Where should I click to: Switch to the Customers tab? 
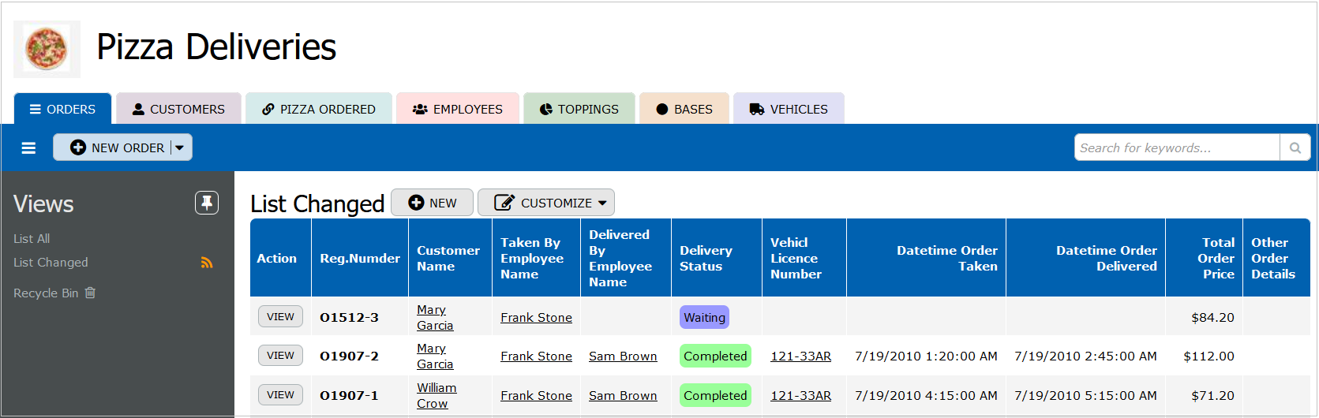(x=178, y=109)
